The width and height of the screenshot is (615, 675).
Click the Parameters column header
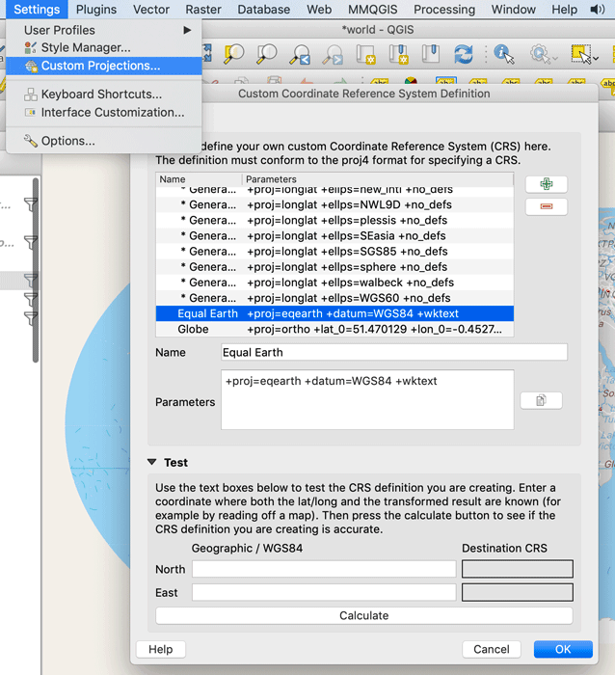point(378,179)
